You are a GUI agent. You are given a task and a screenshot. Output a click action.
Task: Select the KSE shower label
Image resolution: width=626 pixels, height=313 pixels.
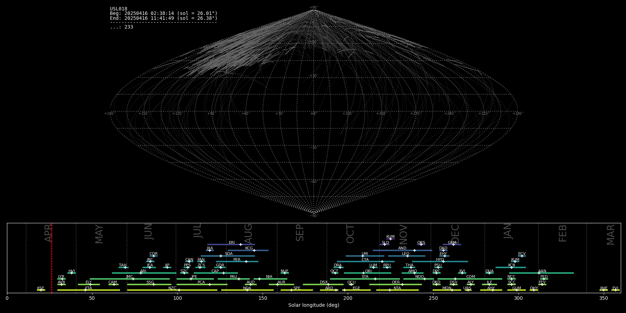[41, 288]
